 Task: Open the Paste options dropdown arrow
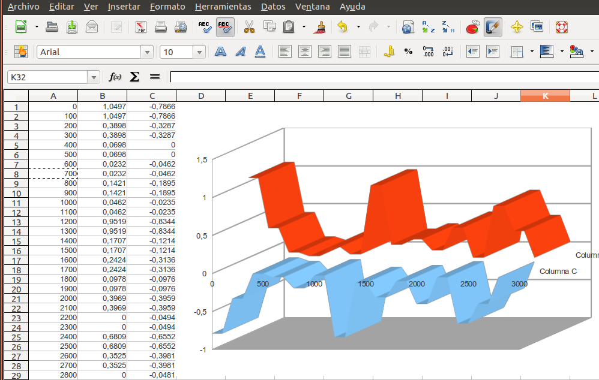click(x=304, y=27)
